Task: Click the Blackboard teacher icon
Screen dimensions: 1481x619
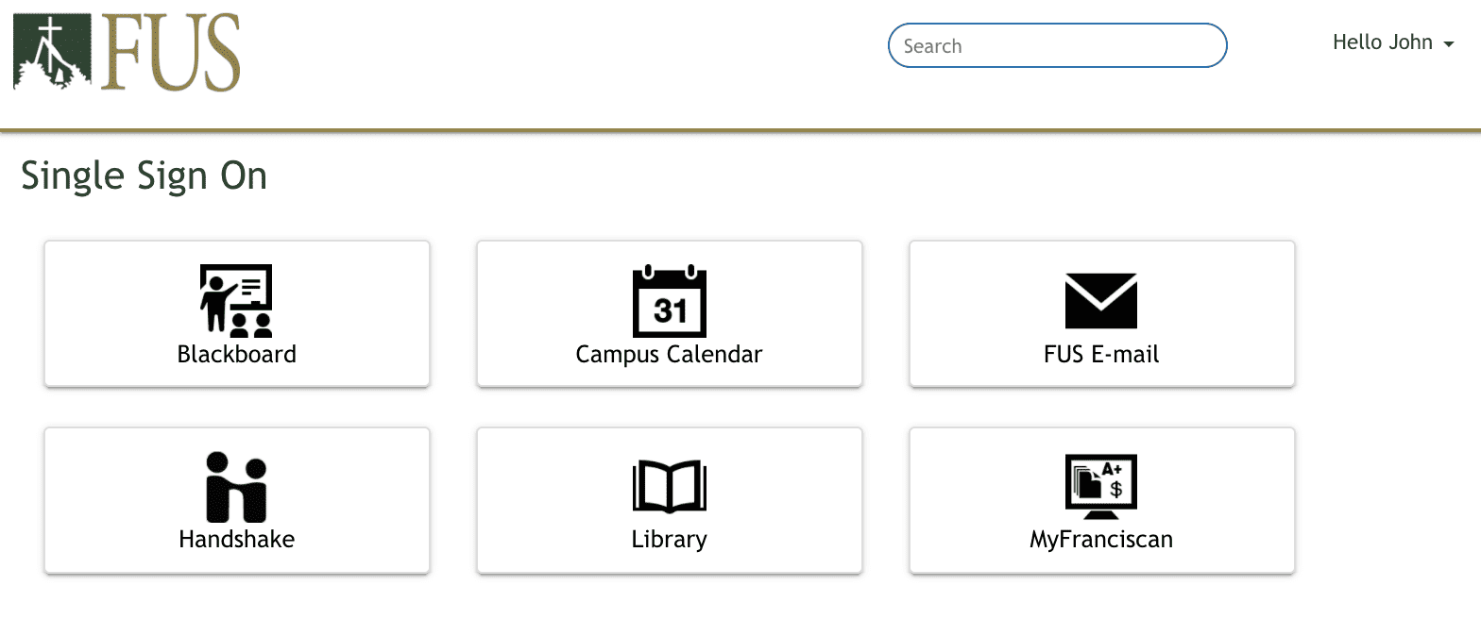Action: click(x=236, y=301)
